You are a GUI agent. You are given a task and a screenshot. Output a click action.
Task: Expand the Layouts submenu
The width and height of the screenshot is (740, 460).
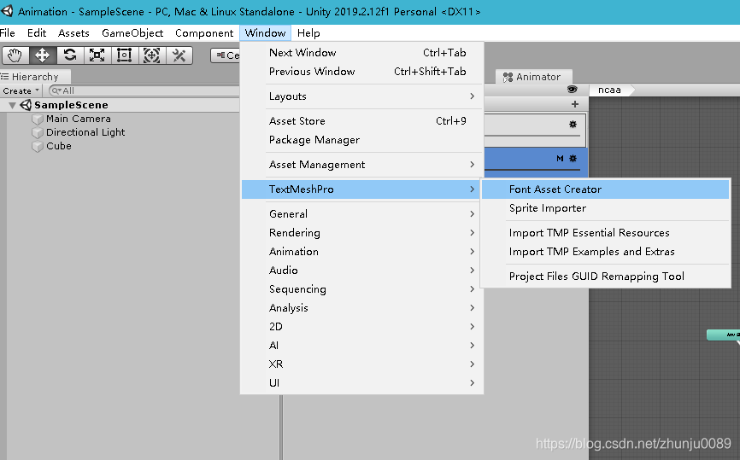362,96
